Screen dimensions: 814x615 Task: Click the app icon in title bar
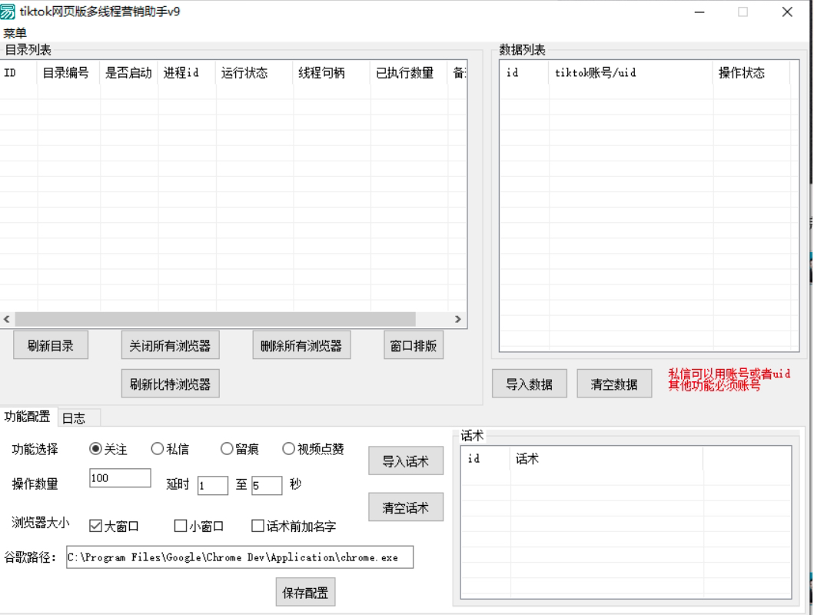tap(9, 12)
